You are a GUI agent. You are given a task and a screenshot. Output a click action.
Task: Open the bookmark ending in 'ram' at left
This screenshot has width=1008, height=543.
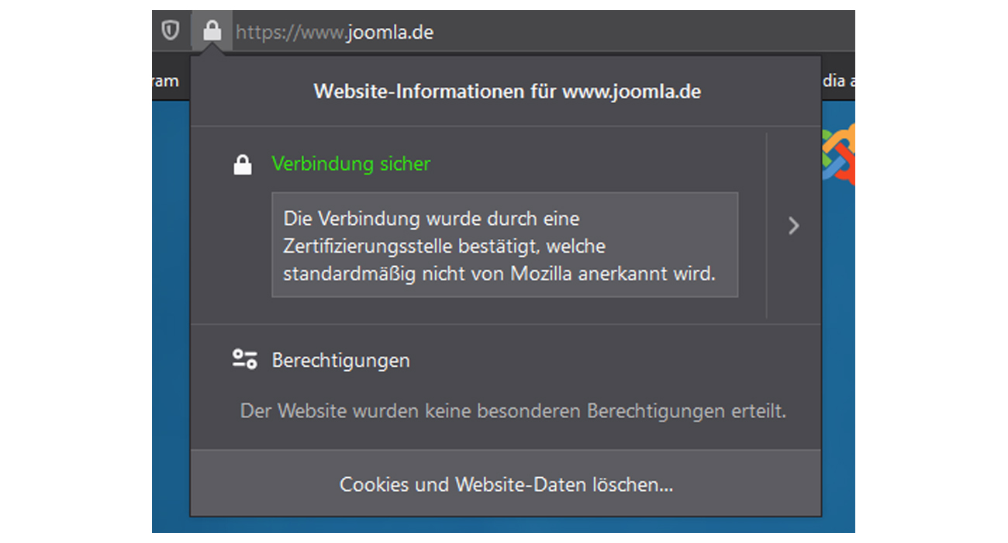tap(165, 81)
